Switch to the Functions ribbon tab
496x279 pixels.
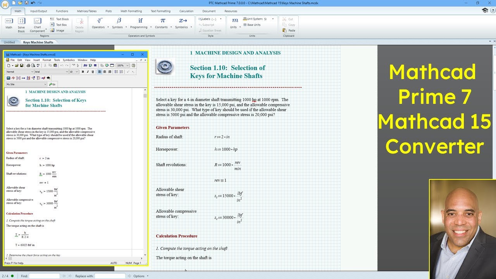click(x=62, y=11)
